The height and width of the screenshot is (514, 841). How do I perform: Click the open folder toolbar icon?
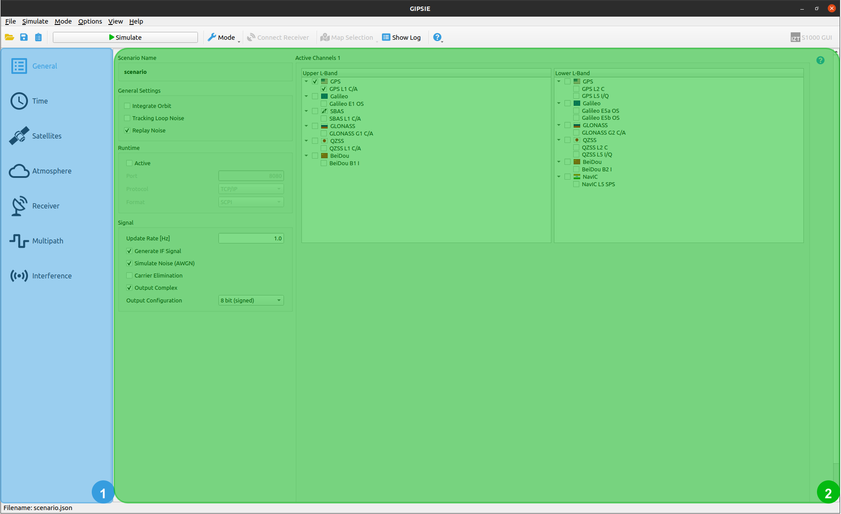pos(9,38)
